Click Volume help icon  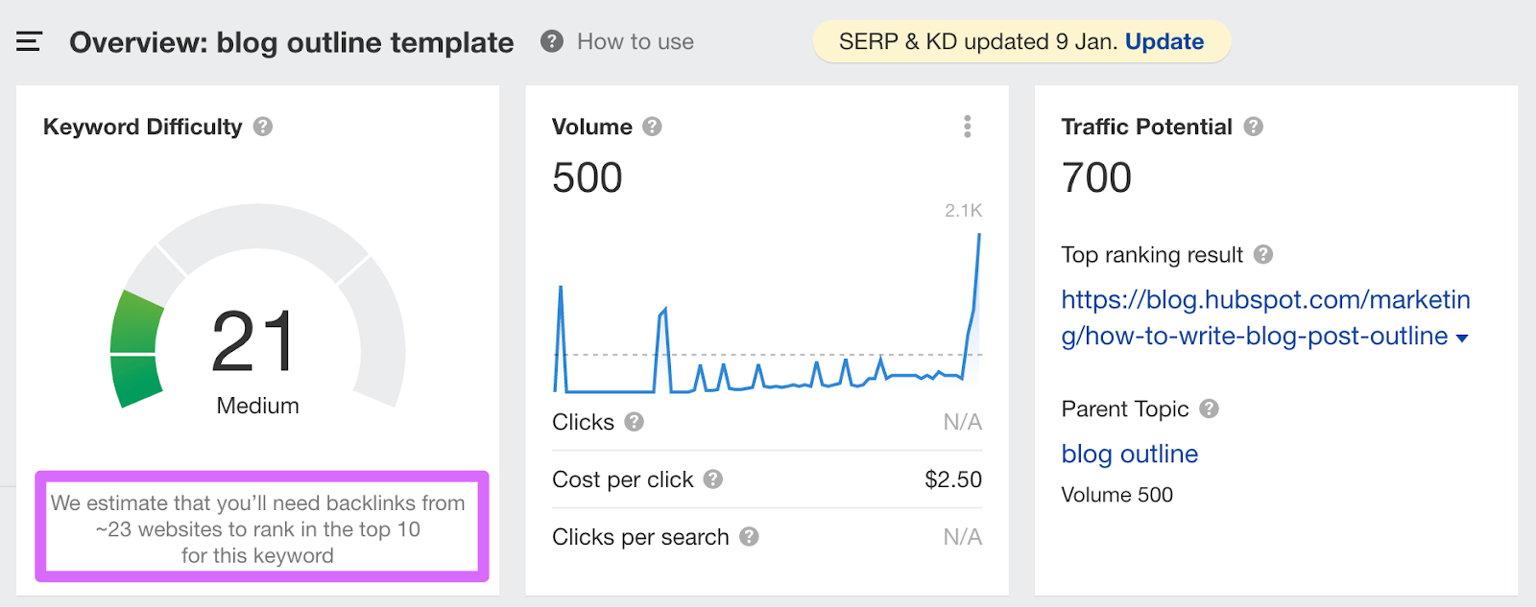653,127
